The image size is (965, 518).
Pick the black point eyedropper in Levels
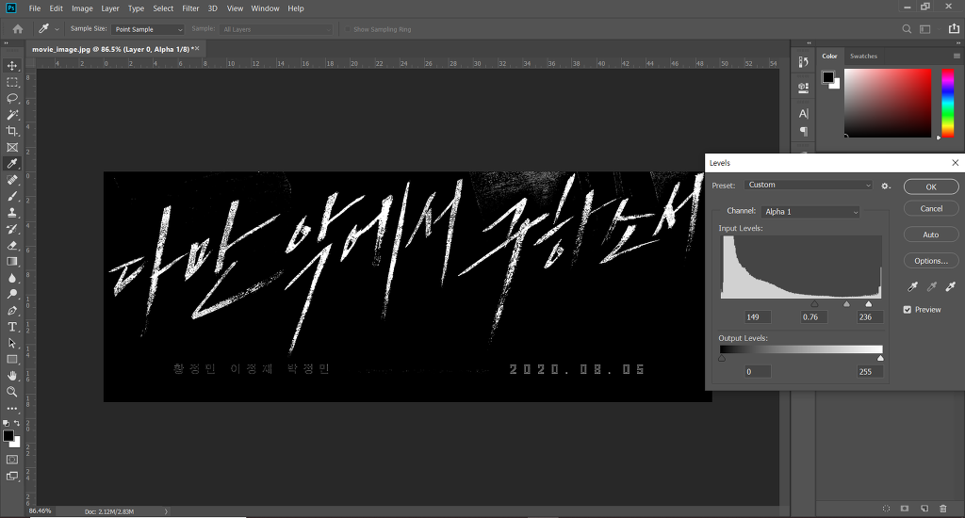pyautogui.click(x=912, y=286)
